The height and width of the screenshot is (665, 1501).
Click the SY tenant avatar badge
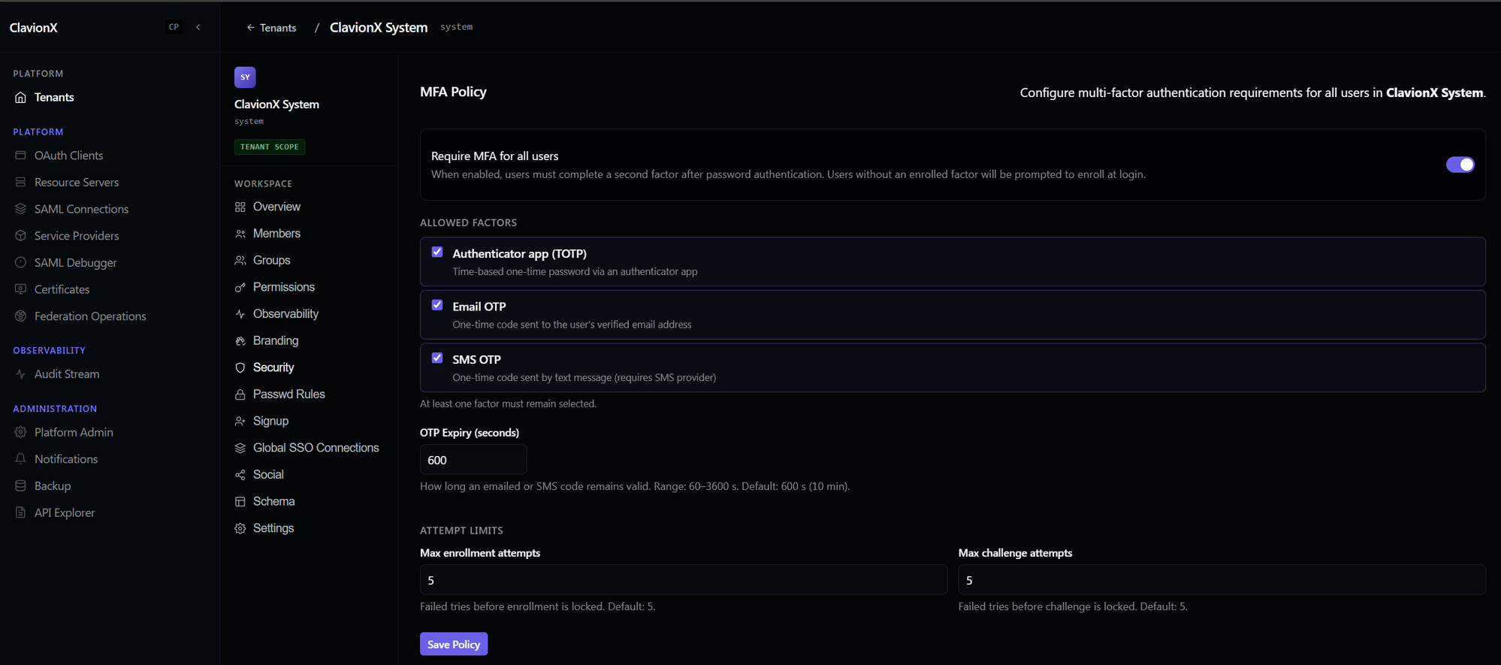point(245,77)
